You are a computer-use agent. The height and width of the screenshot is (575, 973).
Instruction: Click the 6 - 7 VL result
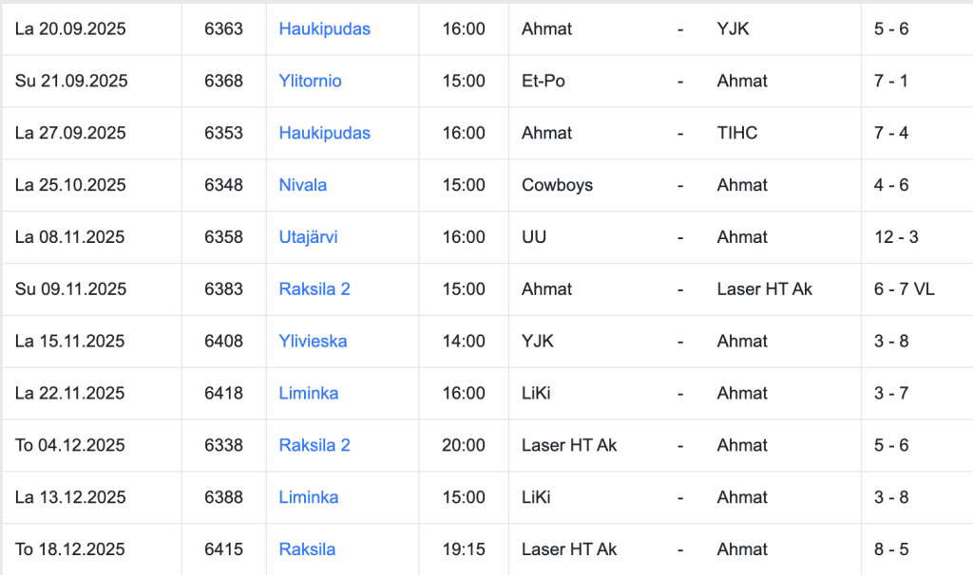904,289
